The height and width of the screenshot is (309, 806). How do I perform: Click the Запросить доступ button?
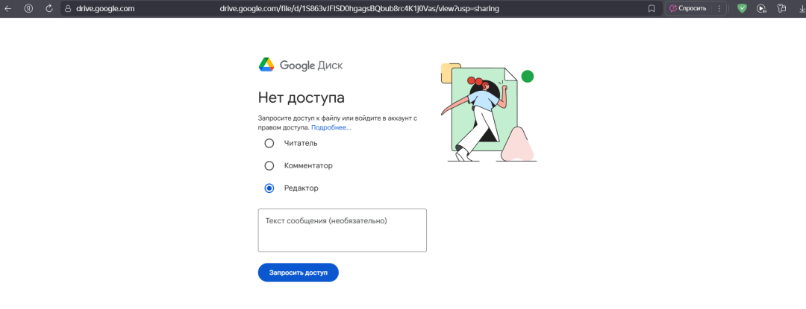click(x=298, y=273)
